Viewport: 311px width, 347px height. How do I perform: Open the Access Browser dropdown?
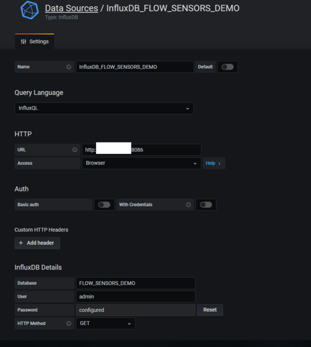click(x=141, y=163)
